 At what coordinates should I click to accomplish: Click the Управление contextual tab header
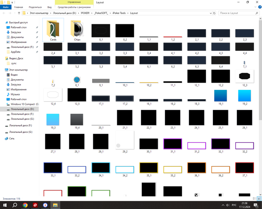[x=74, y=2]
